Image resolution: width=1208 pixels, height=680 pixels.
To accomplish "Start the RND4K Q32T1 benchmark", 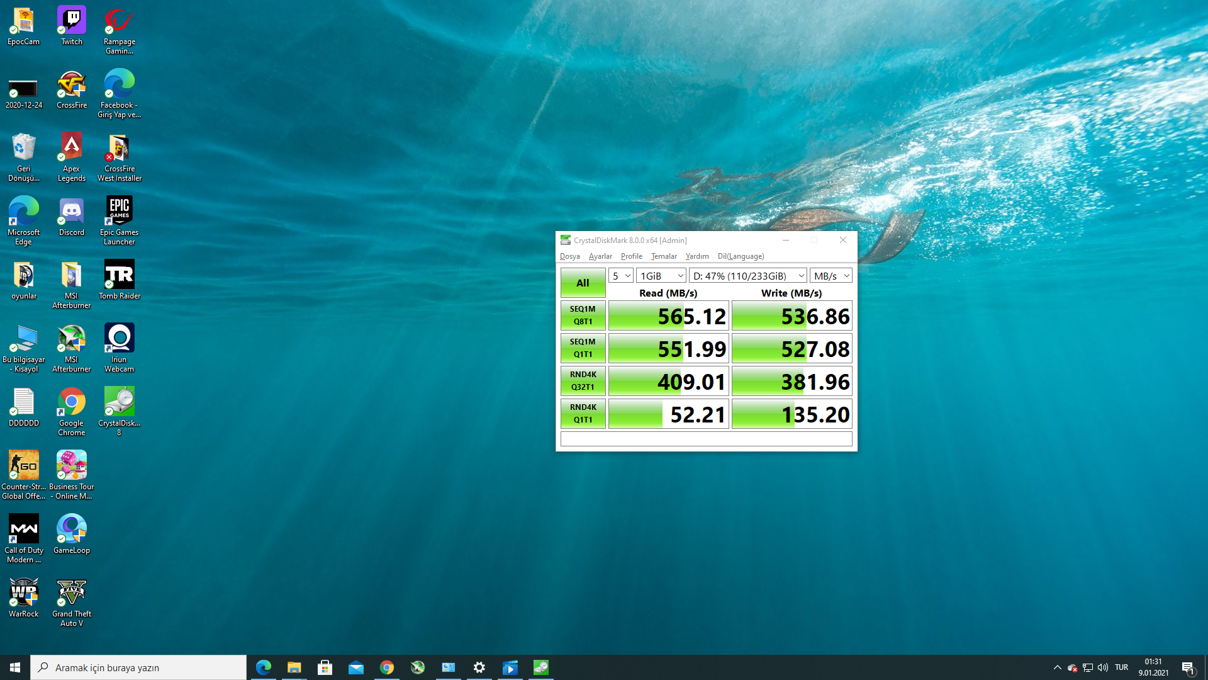I will pyautogui.click(x=583, y=381).
